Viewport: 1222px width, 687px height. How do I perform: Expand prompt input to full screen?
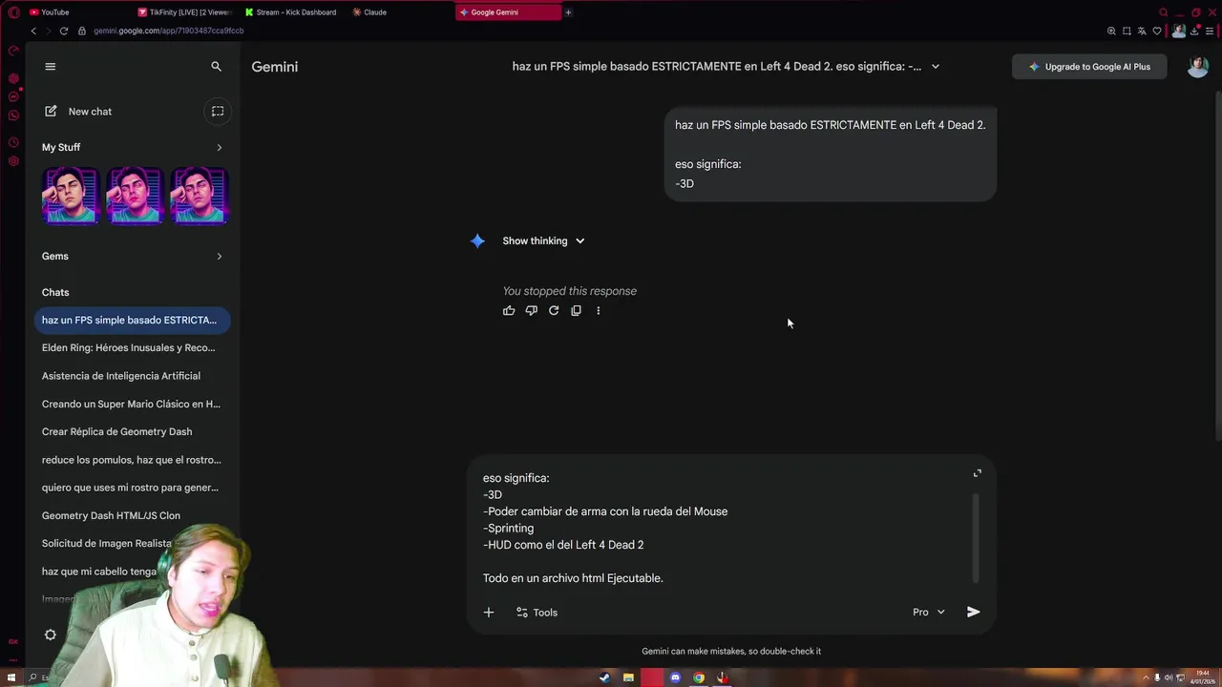[977, 473]
